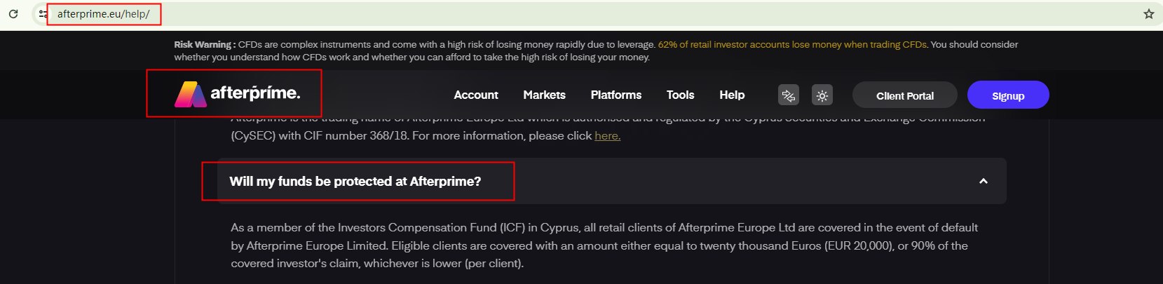Click the swap-arrows icon beside Help
Image resolution: width=1163 pixels, height=284 pixels.
[x=788, y=95]
